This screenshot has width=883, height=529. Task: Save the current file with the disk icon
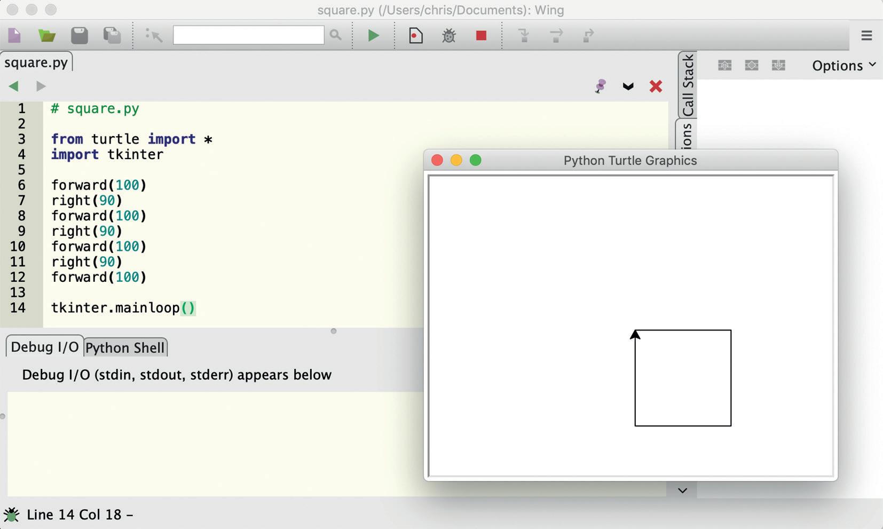click(80, 36)
